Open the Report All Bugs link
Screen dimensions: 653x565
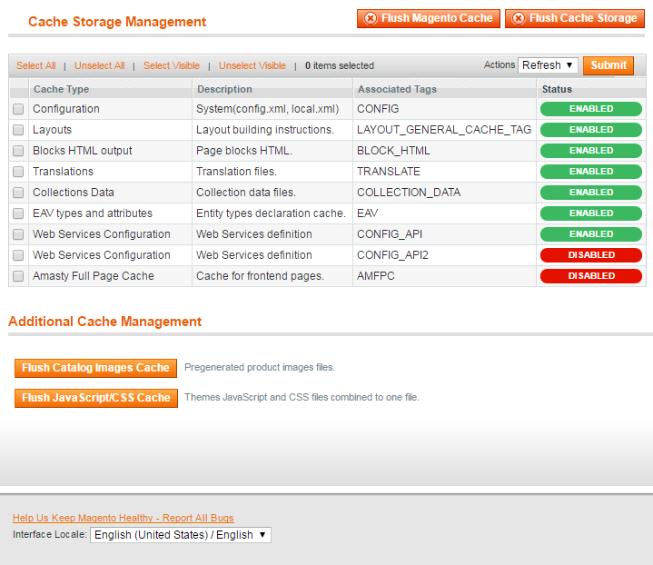(x=124, y=518)
